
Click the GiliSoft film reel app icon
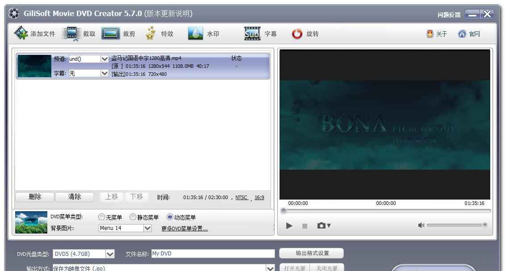point(14,13)
